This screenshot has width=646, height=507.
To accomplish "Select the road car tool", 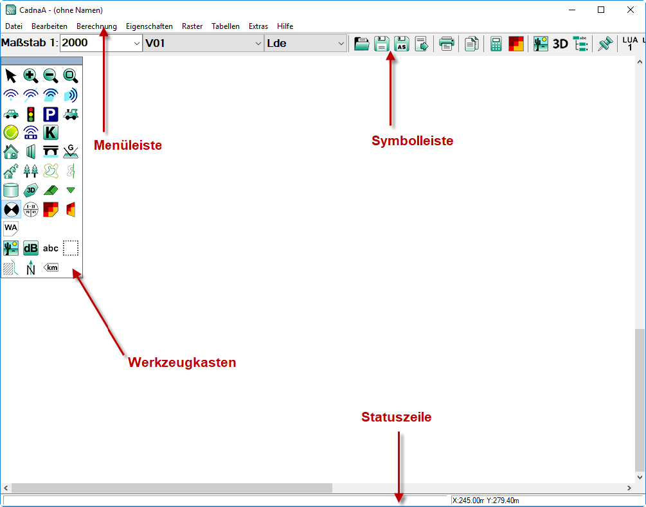I will point(11,114).
